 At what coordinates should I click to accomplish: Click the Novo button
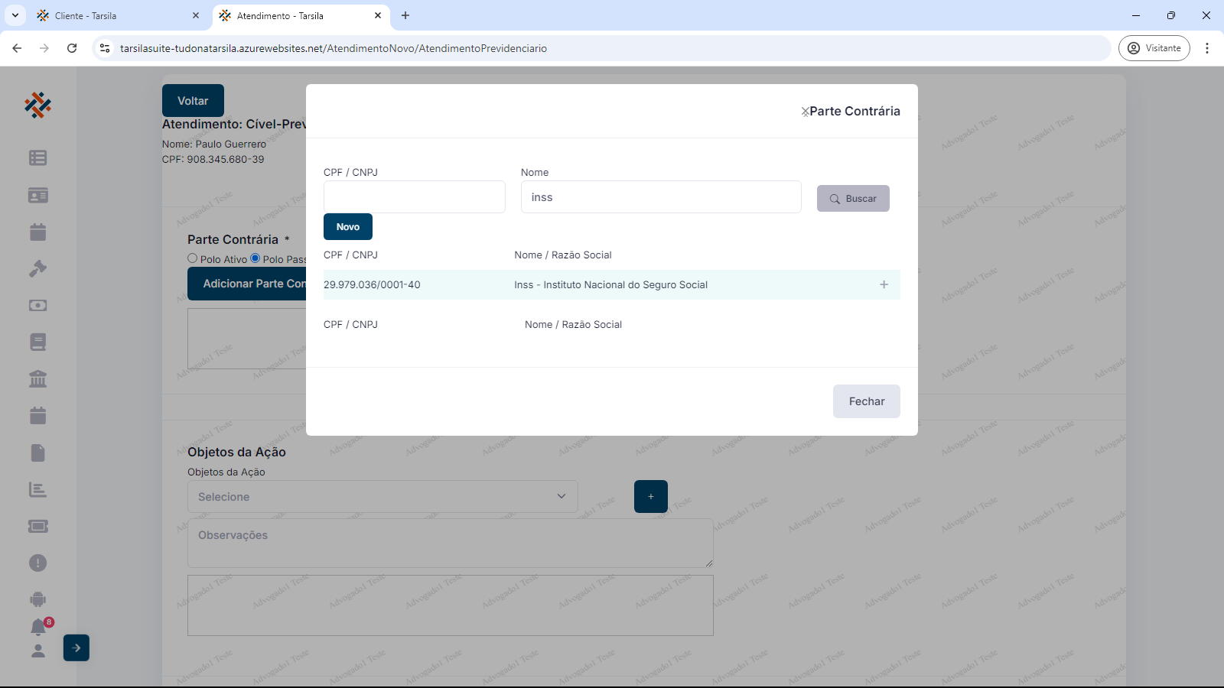coord(348,227)
